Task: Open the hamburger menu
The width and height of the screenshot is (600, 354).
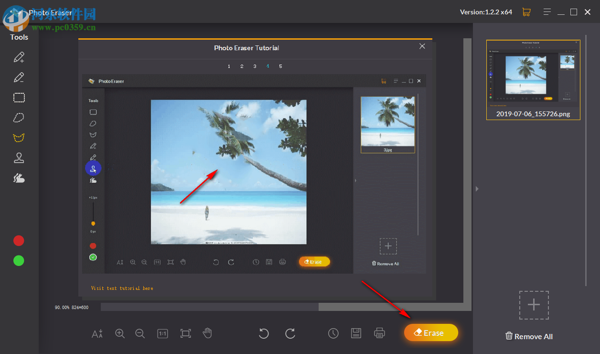Action: pos(547,11)
